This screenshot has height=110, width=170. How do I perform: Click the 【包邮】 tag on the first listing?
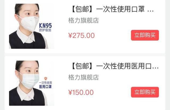(82, 9)
